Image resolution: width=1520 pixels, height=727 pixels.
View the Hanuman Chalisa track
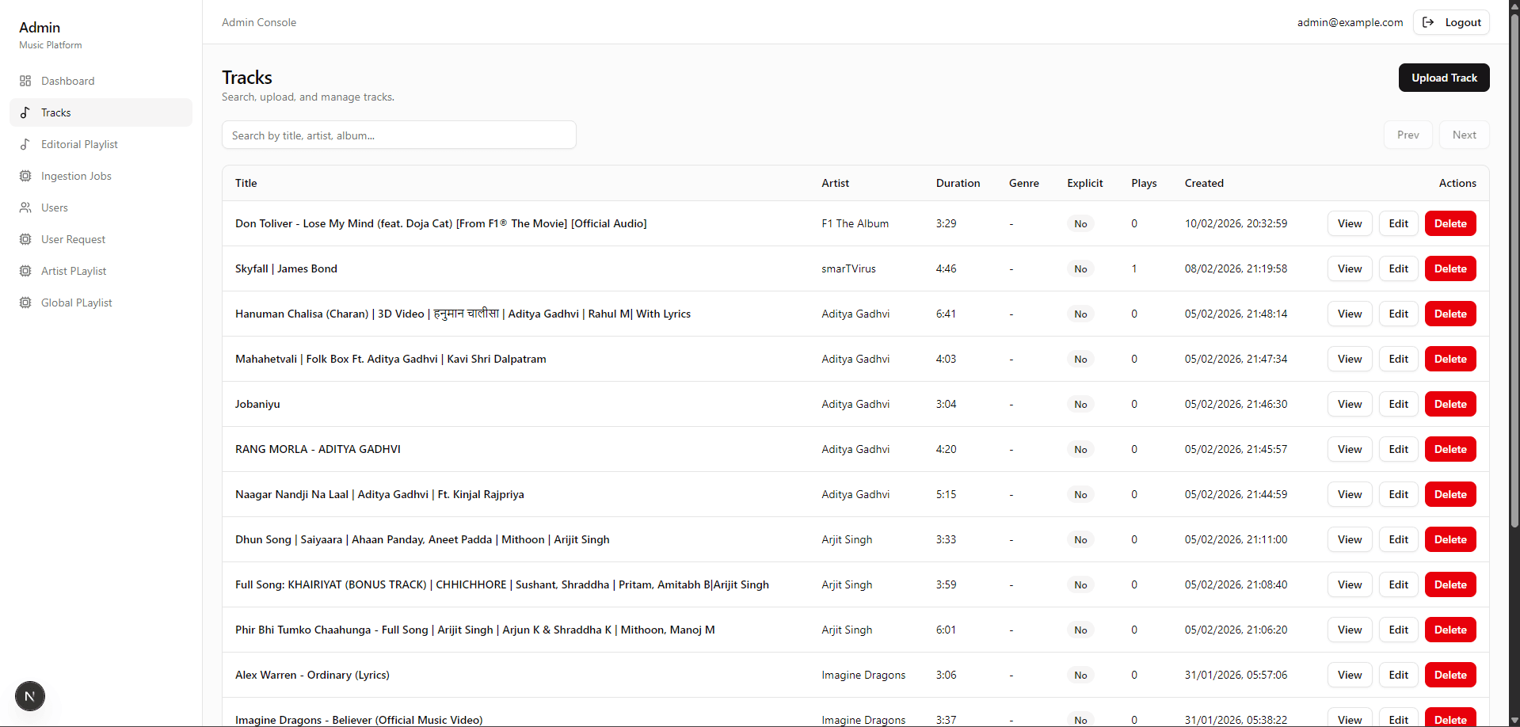click(x=1350, y=314)
